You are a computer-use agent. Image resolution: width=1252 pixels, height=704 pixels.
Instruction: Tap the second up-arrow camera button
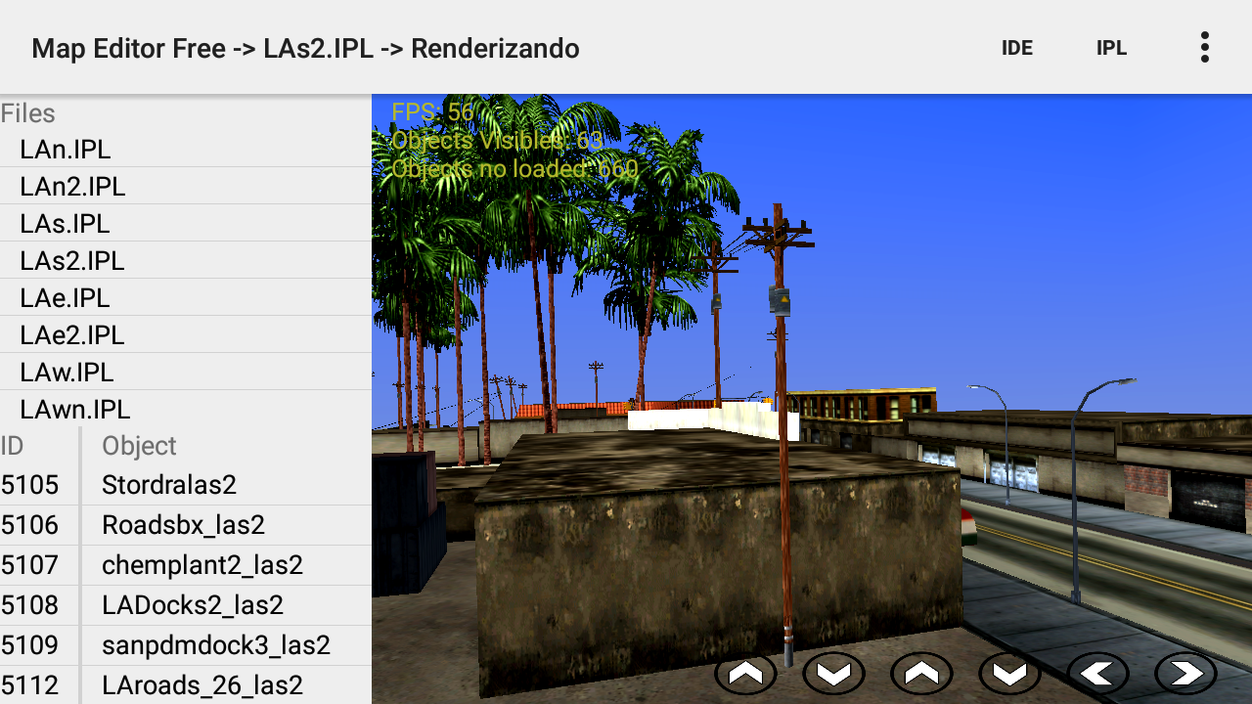(x=921, y=674)
